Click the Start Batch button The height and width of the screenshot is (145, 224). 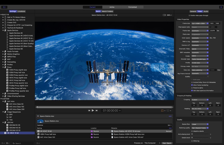[167, 143]
